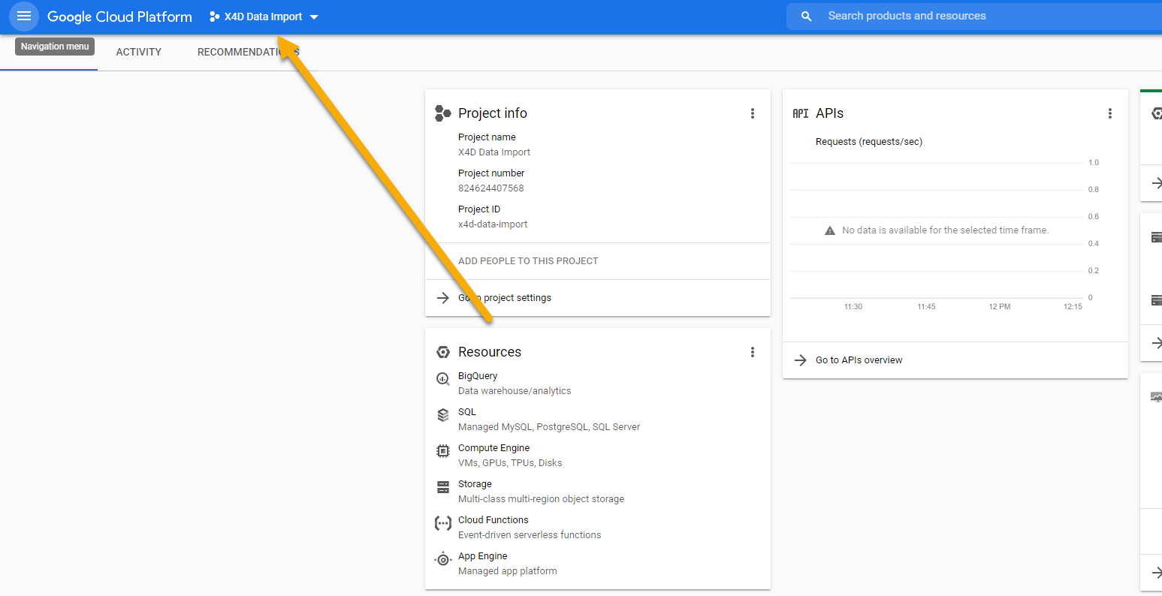The width and height of the screenshot is (1162, 596).
Task: Click the SQL database icon
Action: tap(443, 415)
